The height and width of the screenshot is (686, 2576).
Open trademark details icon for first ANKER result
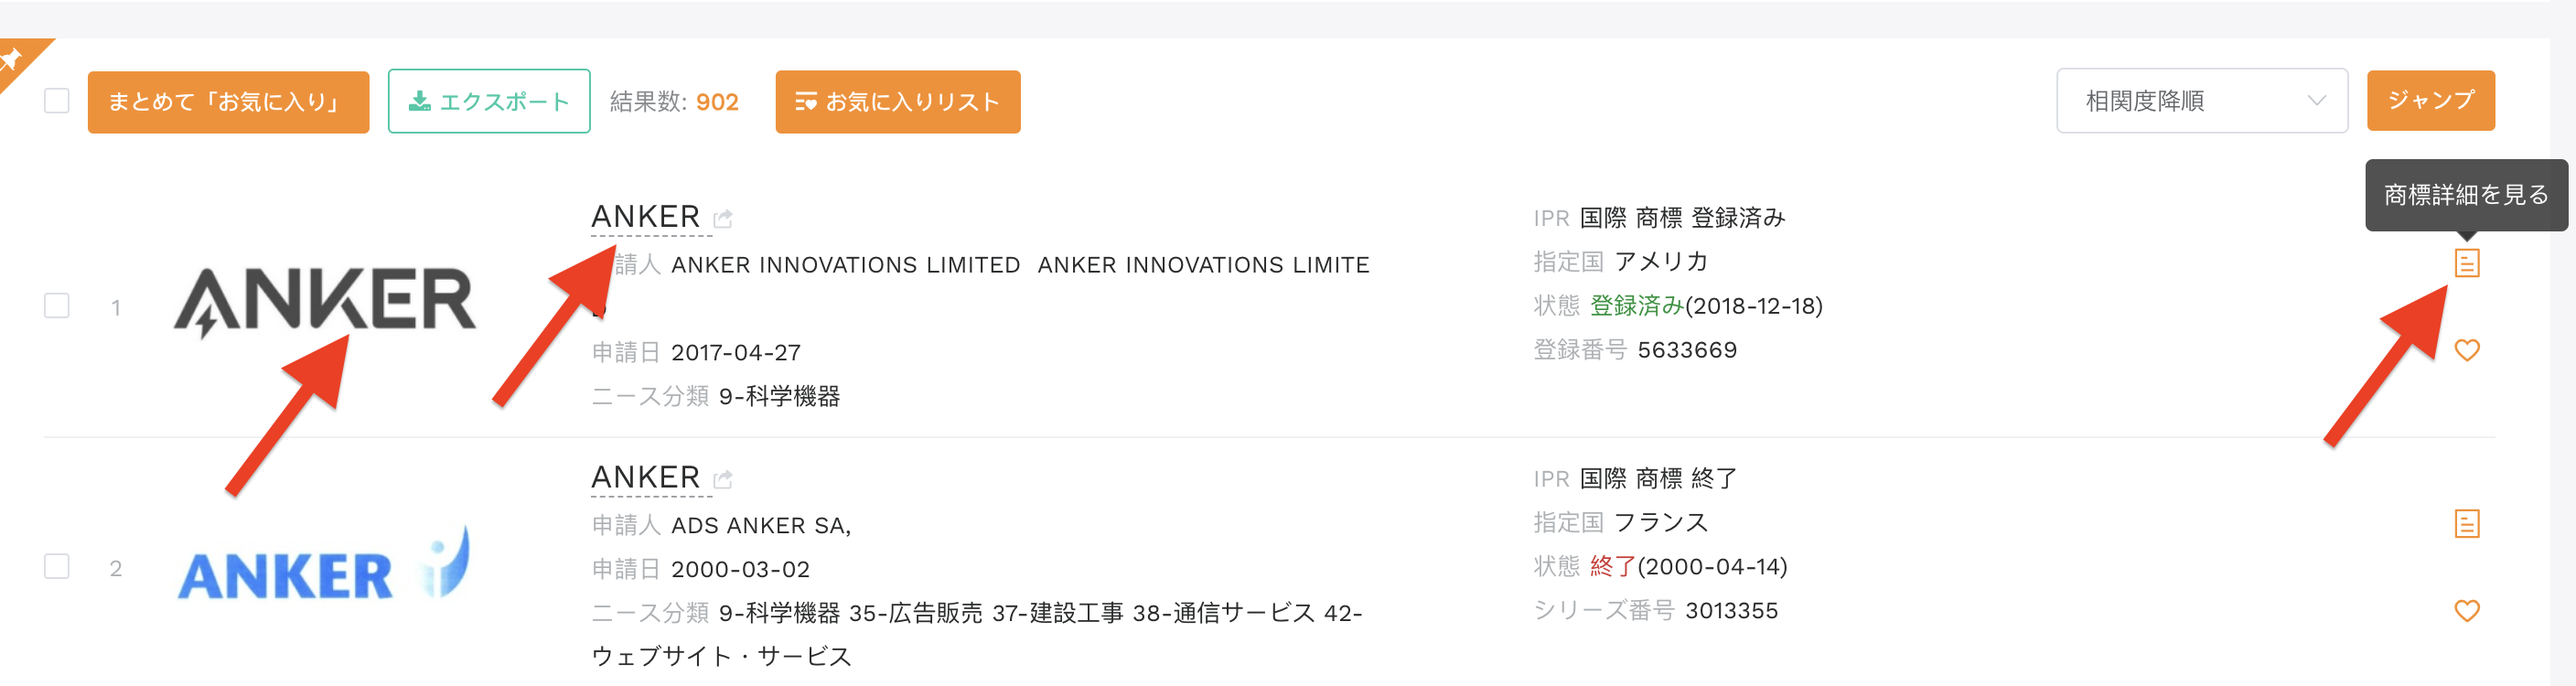2466,263
